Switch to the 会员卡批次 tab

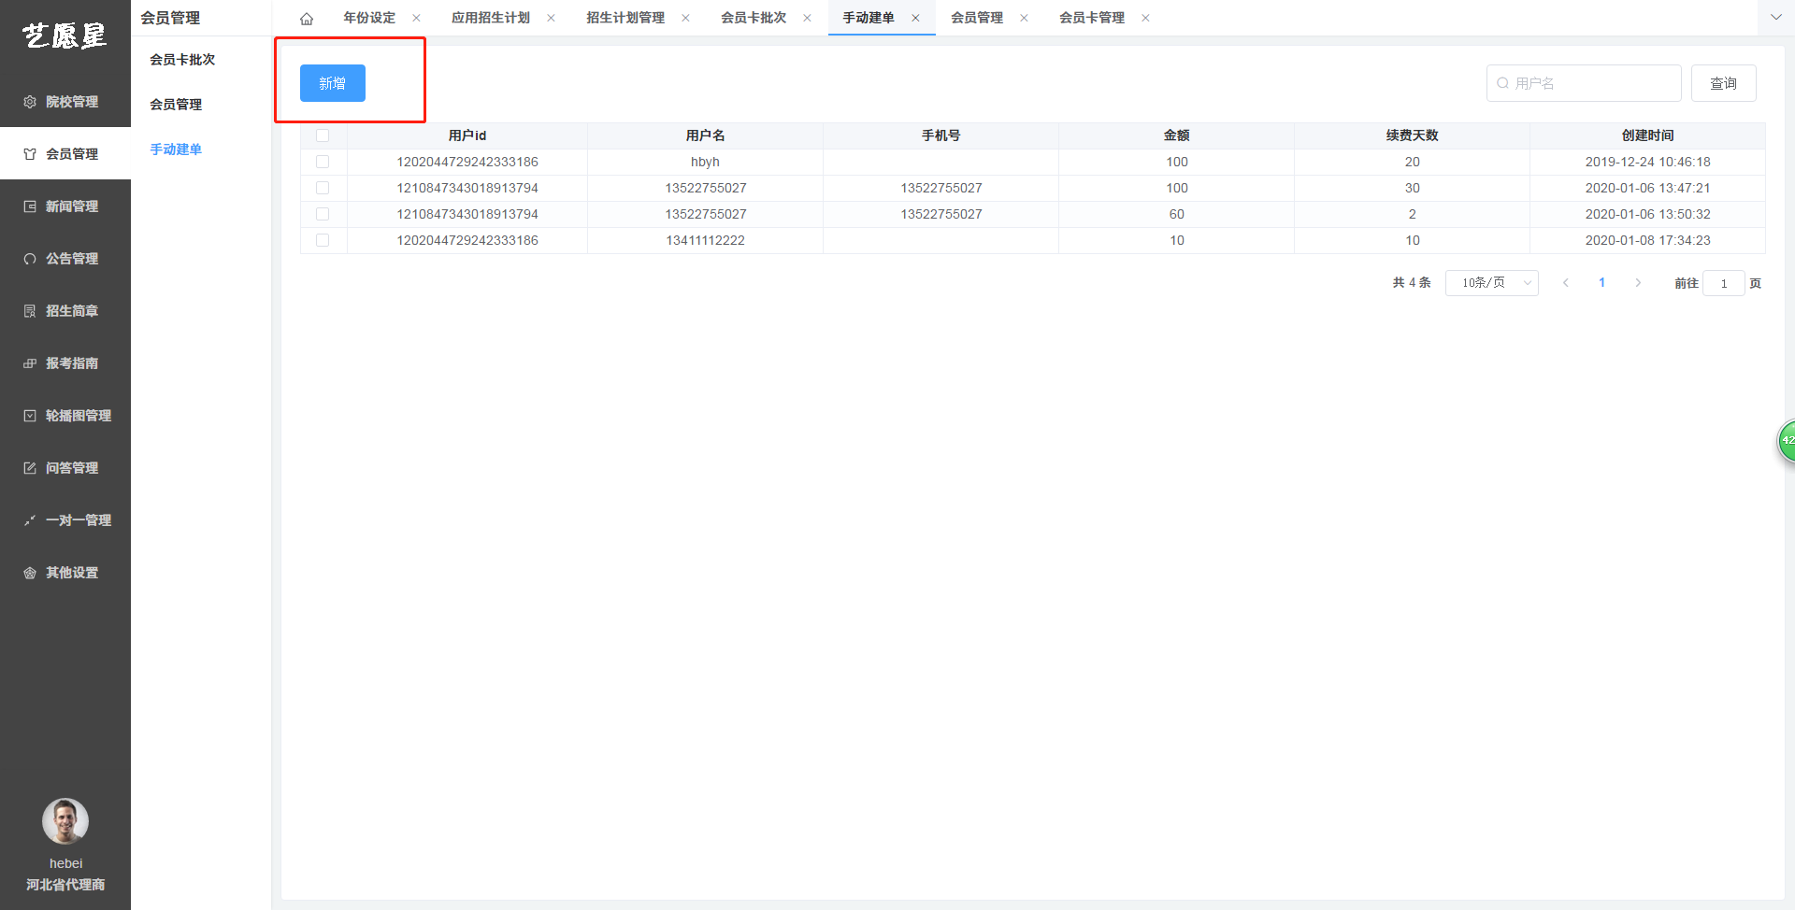754,18
